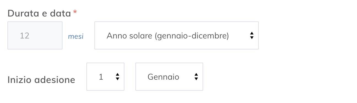The height and width of the screenshot is (103, 357).
Task: Click the double-arrow icon in the day selector
Action: tap(118, 77)
